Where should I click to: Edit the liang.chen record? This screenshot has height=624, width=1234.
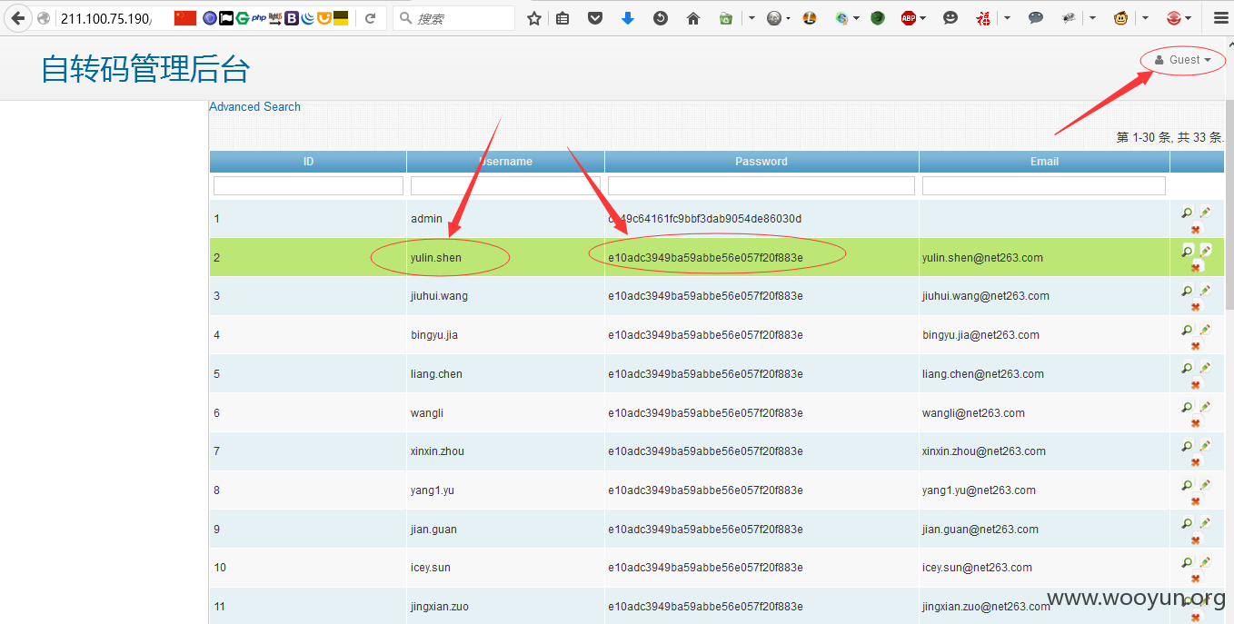tap(1205, 368)
